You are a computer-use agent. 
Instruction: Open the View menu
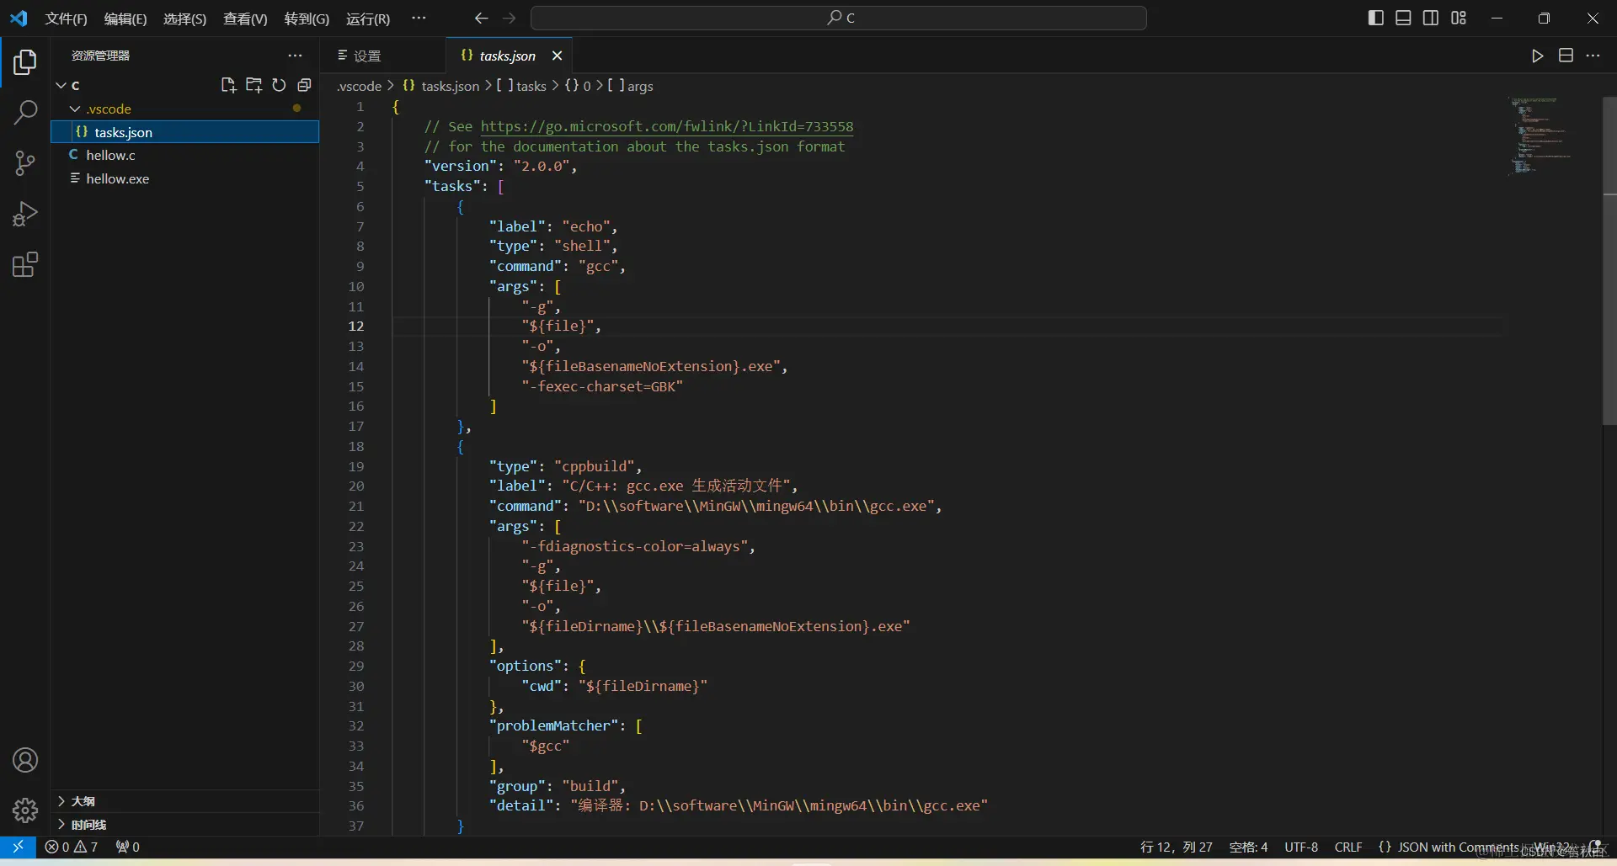point(245,19)
